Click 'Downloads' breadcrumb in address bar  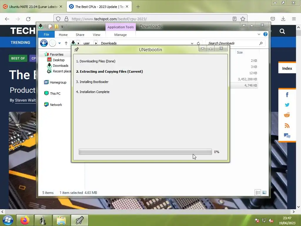click(109, 43)
